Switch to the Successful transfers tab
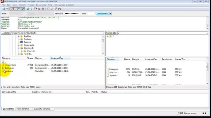Image resolution: width=211 pixels, height=118 pixels. click(42, 109)
